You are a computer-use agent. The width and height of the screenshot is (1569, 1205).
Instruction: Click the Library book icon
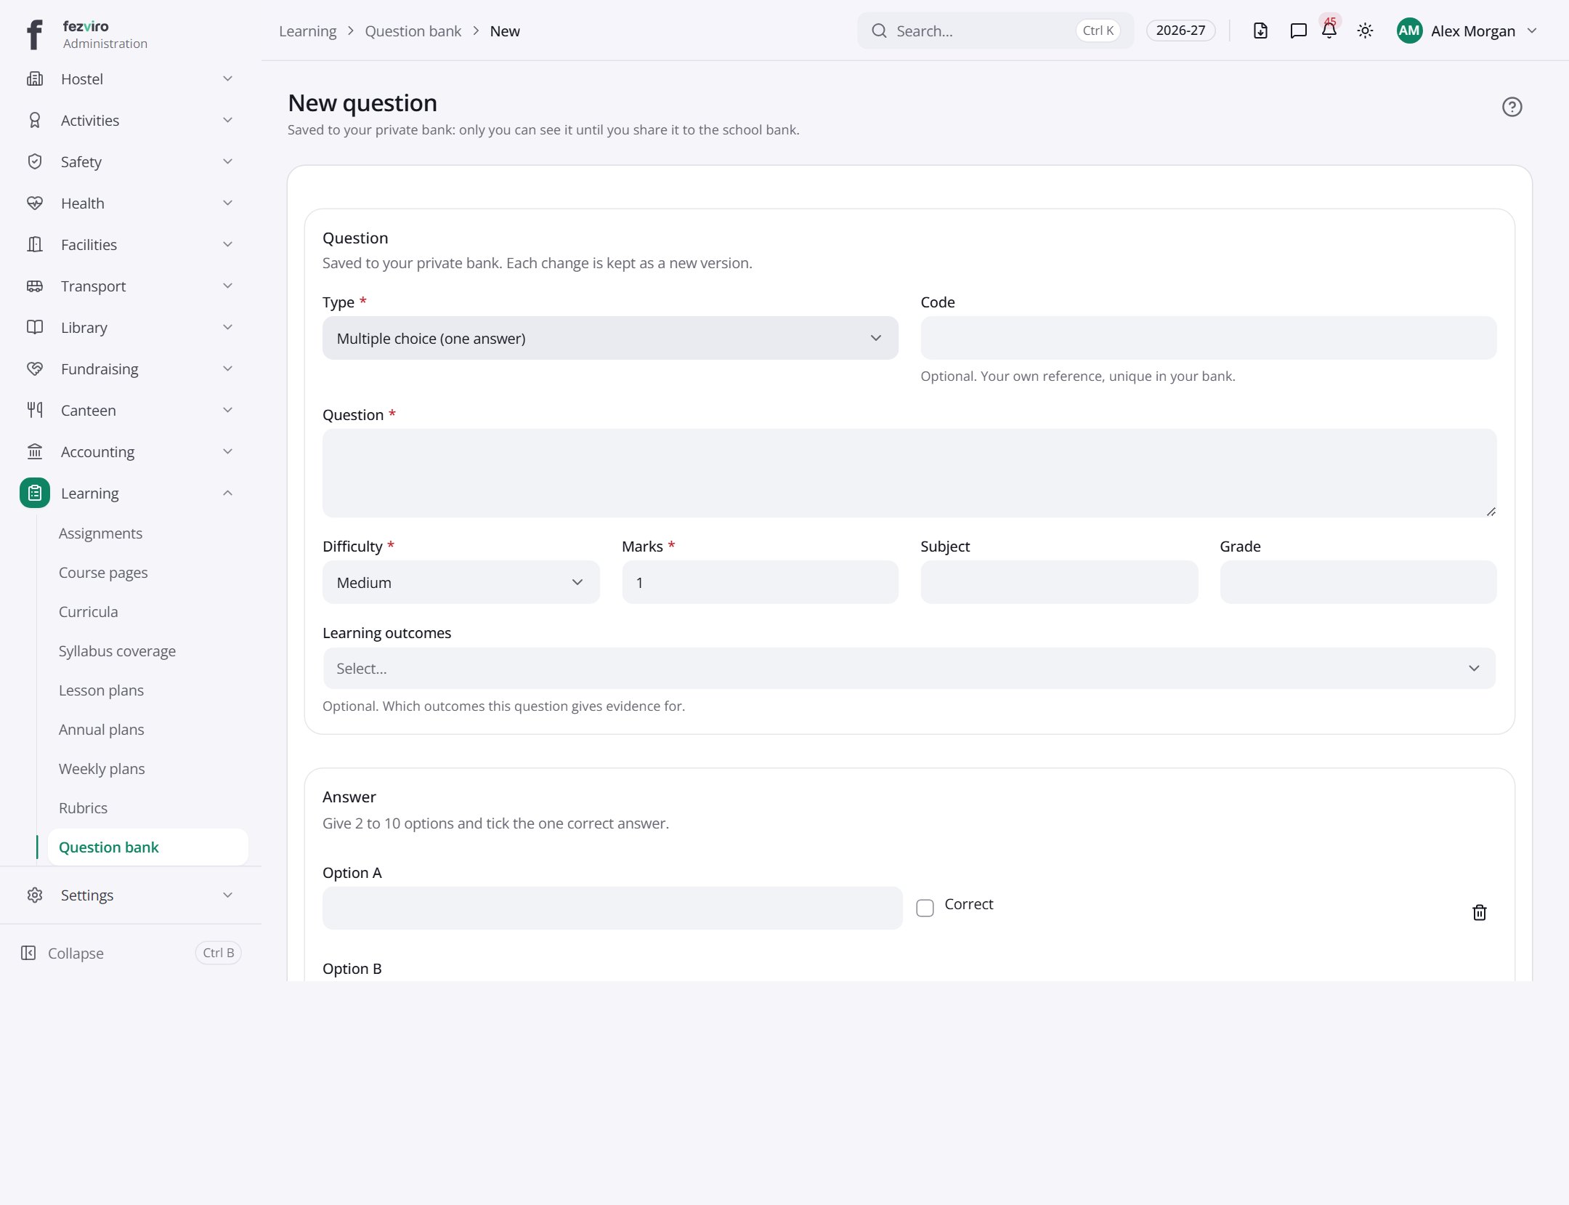(35, 327)
